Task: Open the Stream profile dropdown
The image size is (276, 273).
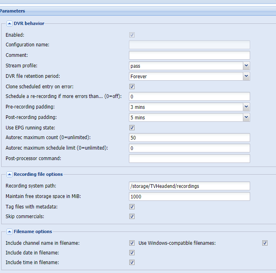Action: tap(246, 66)
